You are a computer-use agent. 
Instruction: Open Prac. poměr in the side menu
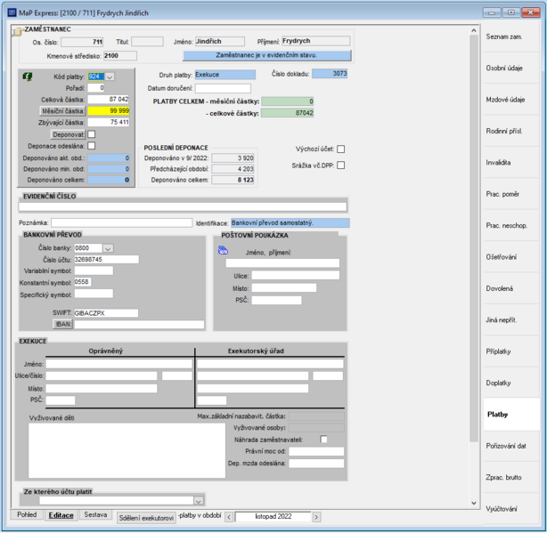[x=511, y=194]
